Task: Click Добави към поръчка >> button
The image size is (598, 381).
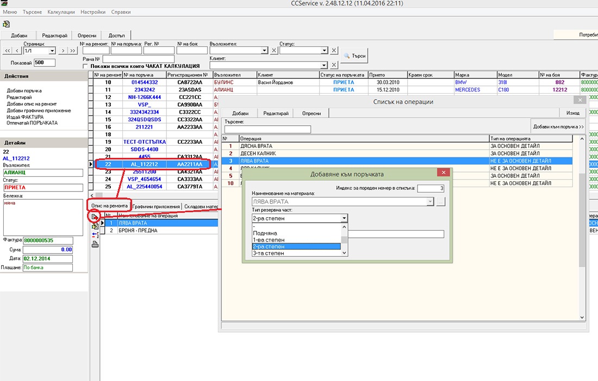Action: coord(558,126)
